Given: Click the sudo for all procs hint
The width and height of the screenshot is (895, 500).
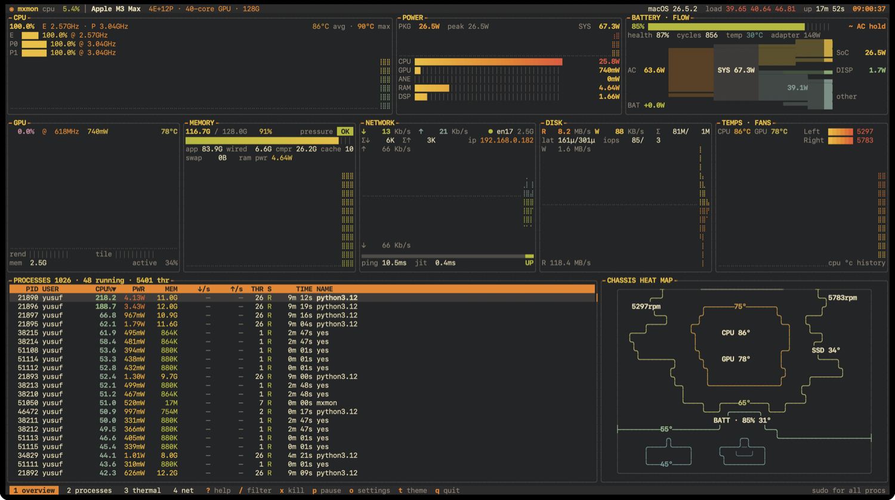Looking at the screenshot, I should pyautogui.click(x=848, y=490).
